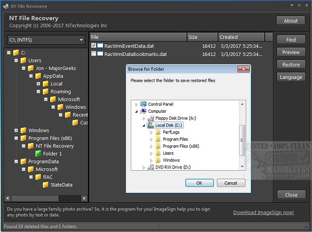312x232 pixels.
Task: Click the Program Files folder icon in dialog
Action: click(x=158, y=139)
